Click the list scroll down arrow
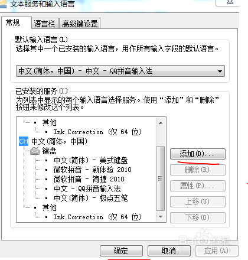 click(161, 217)
